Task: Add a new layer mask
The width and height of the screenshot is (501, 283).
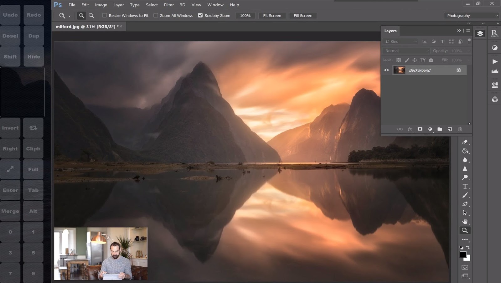Action: click(x=420, y=129)
